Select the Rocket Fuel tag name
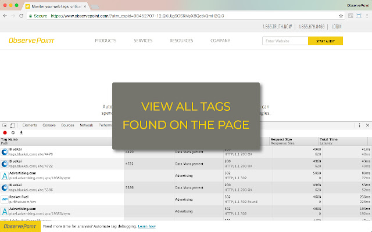The height and width of the screenshot is (232, 372). (x=19, y=197)
